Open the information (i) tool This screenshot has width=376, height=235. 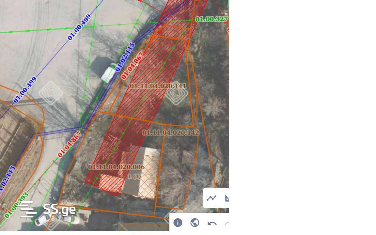pyautogui.click(x=178, y=223)
